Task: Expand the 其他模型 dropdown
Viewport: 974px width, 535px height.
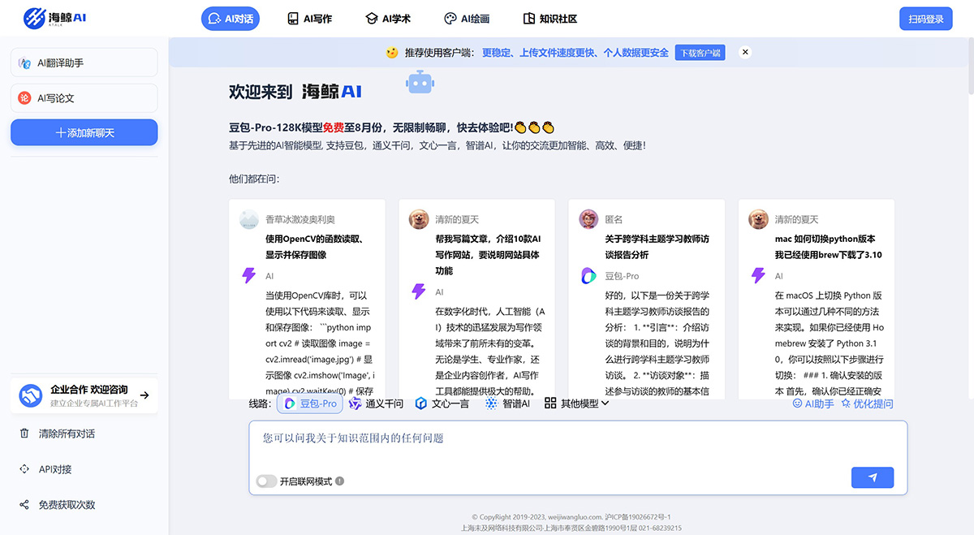Action: [571, 403]
